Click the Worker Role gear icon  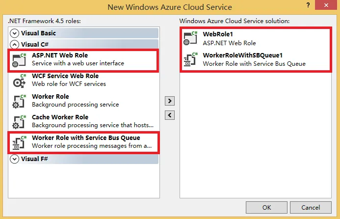pos(19,101)
